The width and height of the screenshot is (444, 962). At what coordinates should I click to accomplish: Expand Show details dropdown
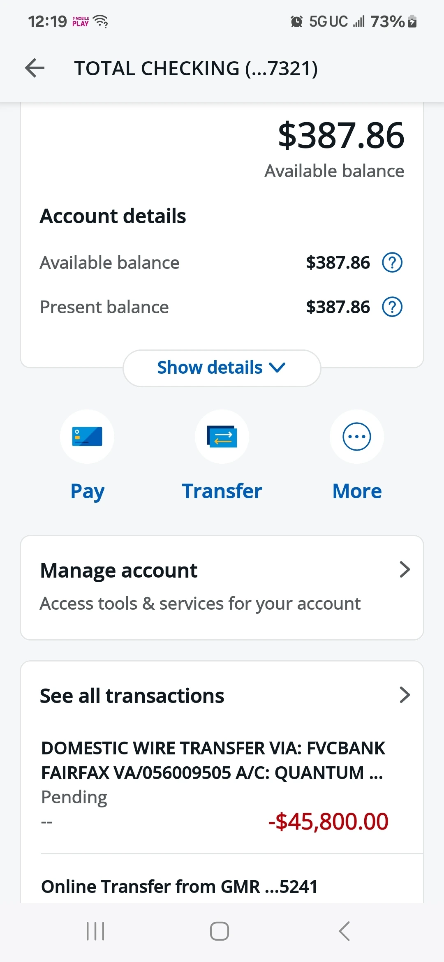click(222, 368)
